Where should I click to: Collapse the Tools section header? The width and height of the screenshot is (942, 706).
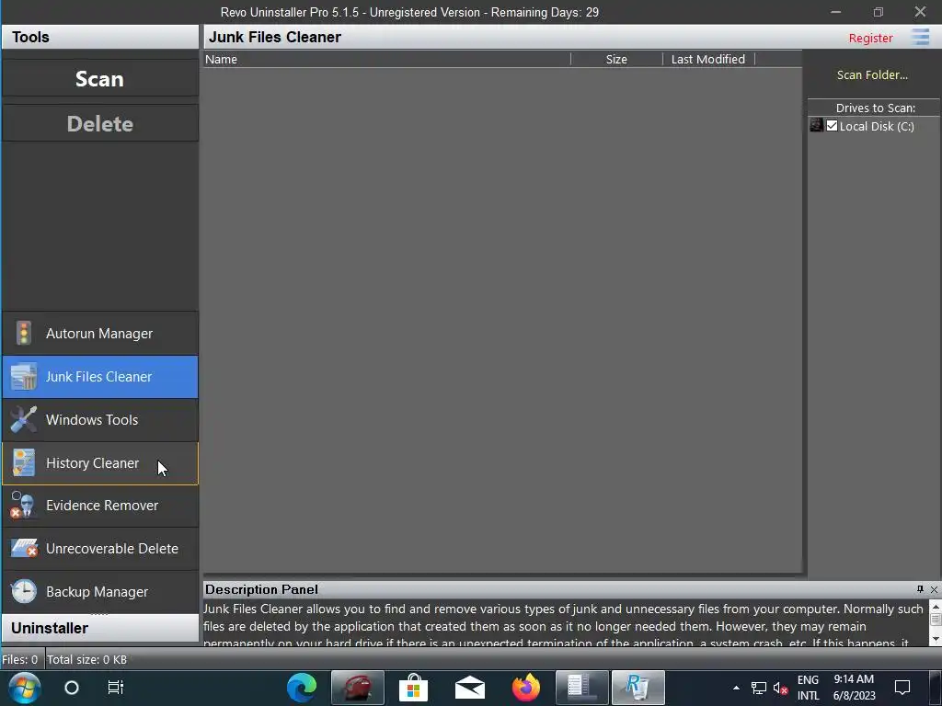point(99,37)
